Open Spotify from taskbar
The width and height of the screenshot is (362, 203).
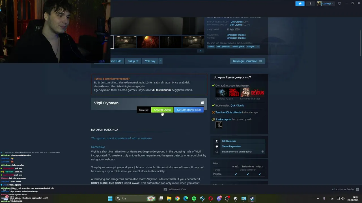(x=194, y=198)
